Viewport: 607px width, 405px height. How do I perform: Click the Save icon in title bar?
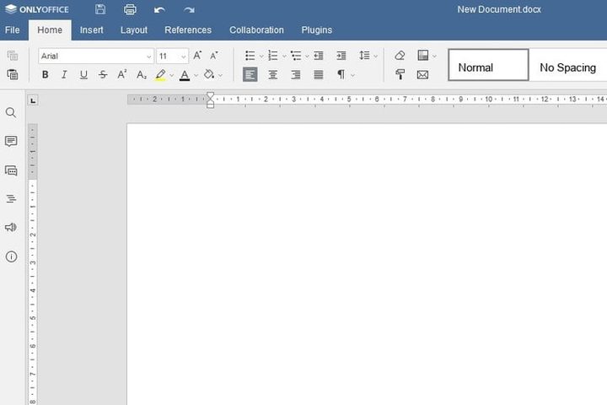(100, 9)
